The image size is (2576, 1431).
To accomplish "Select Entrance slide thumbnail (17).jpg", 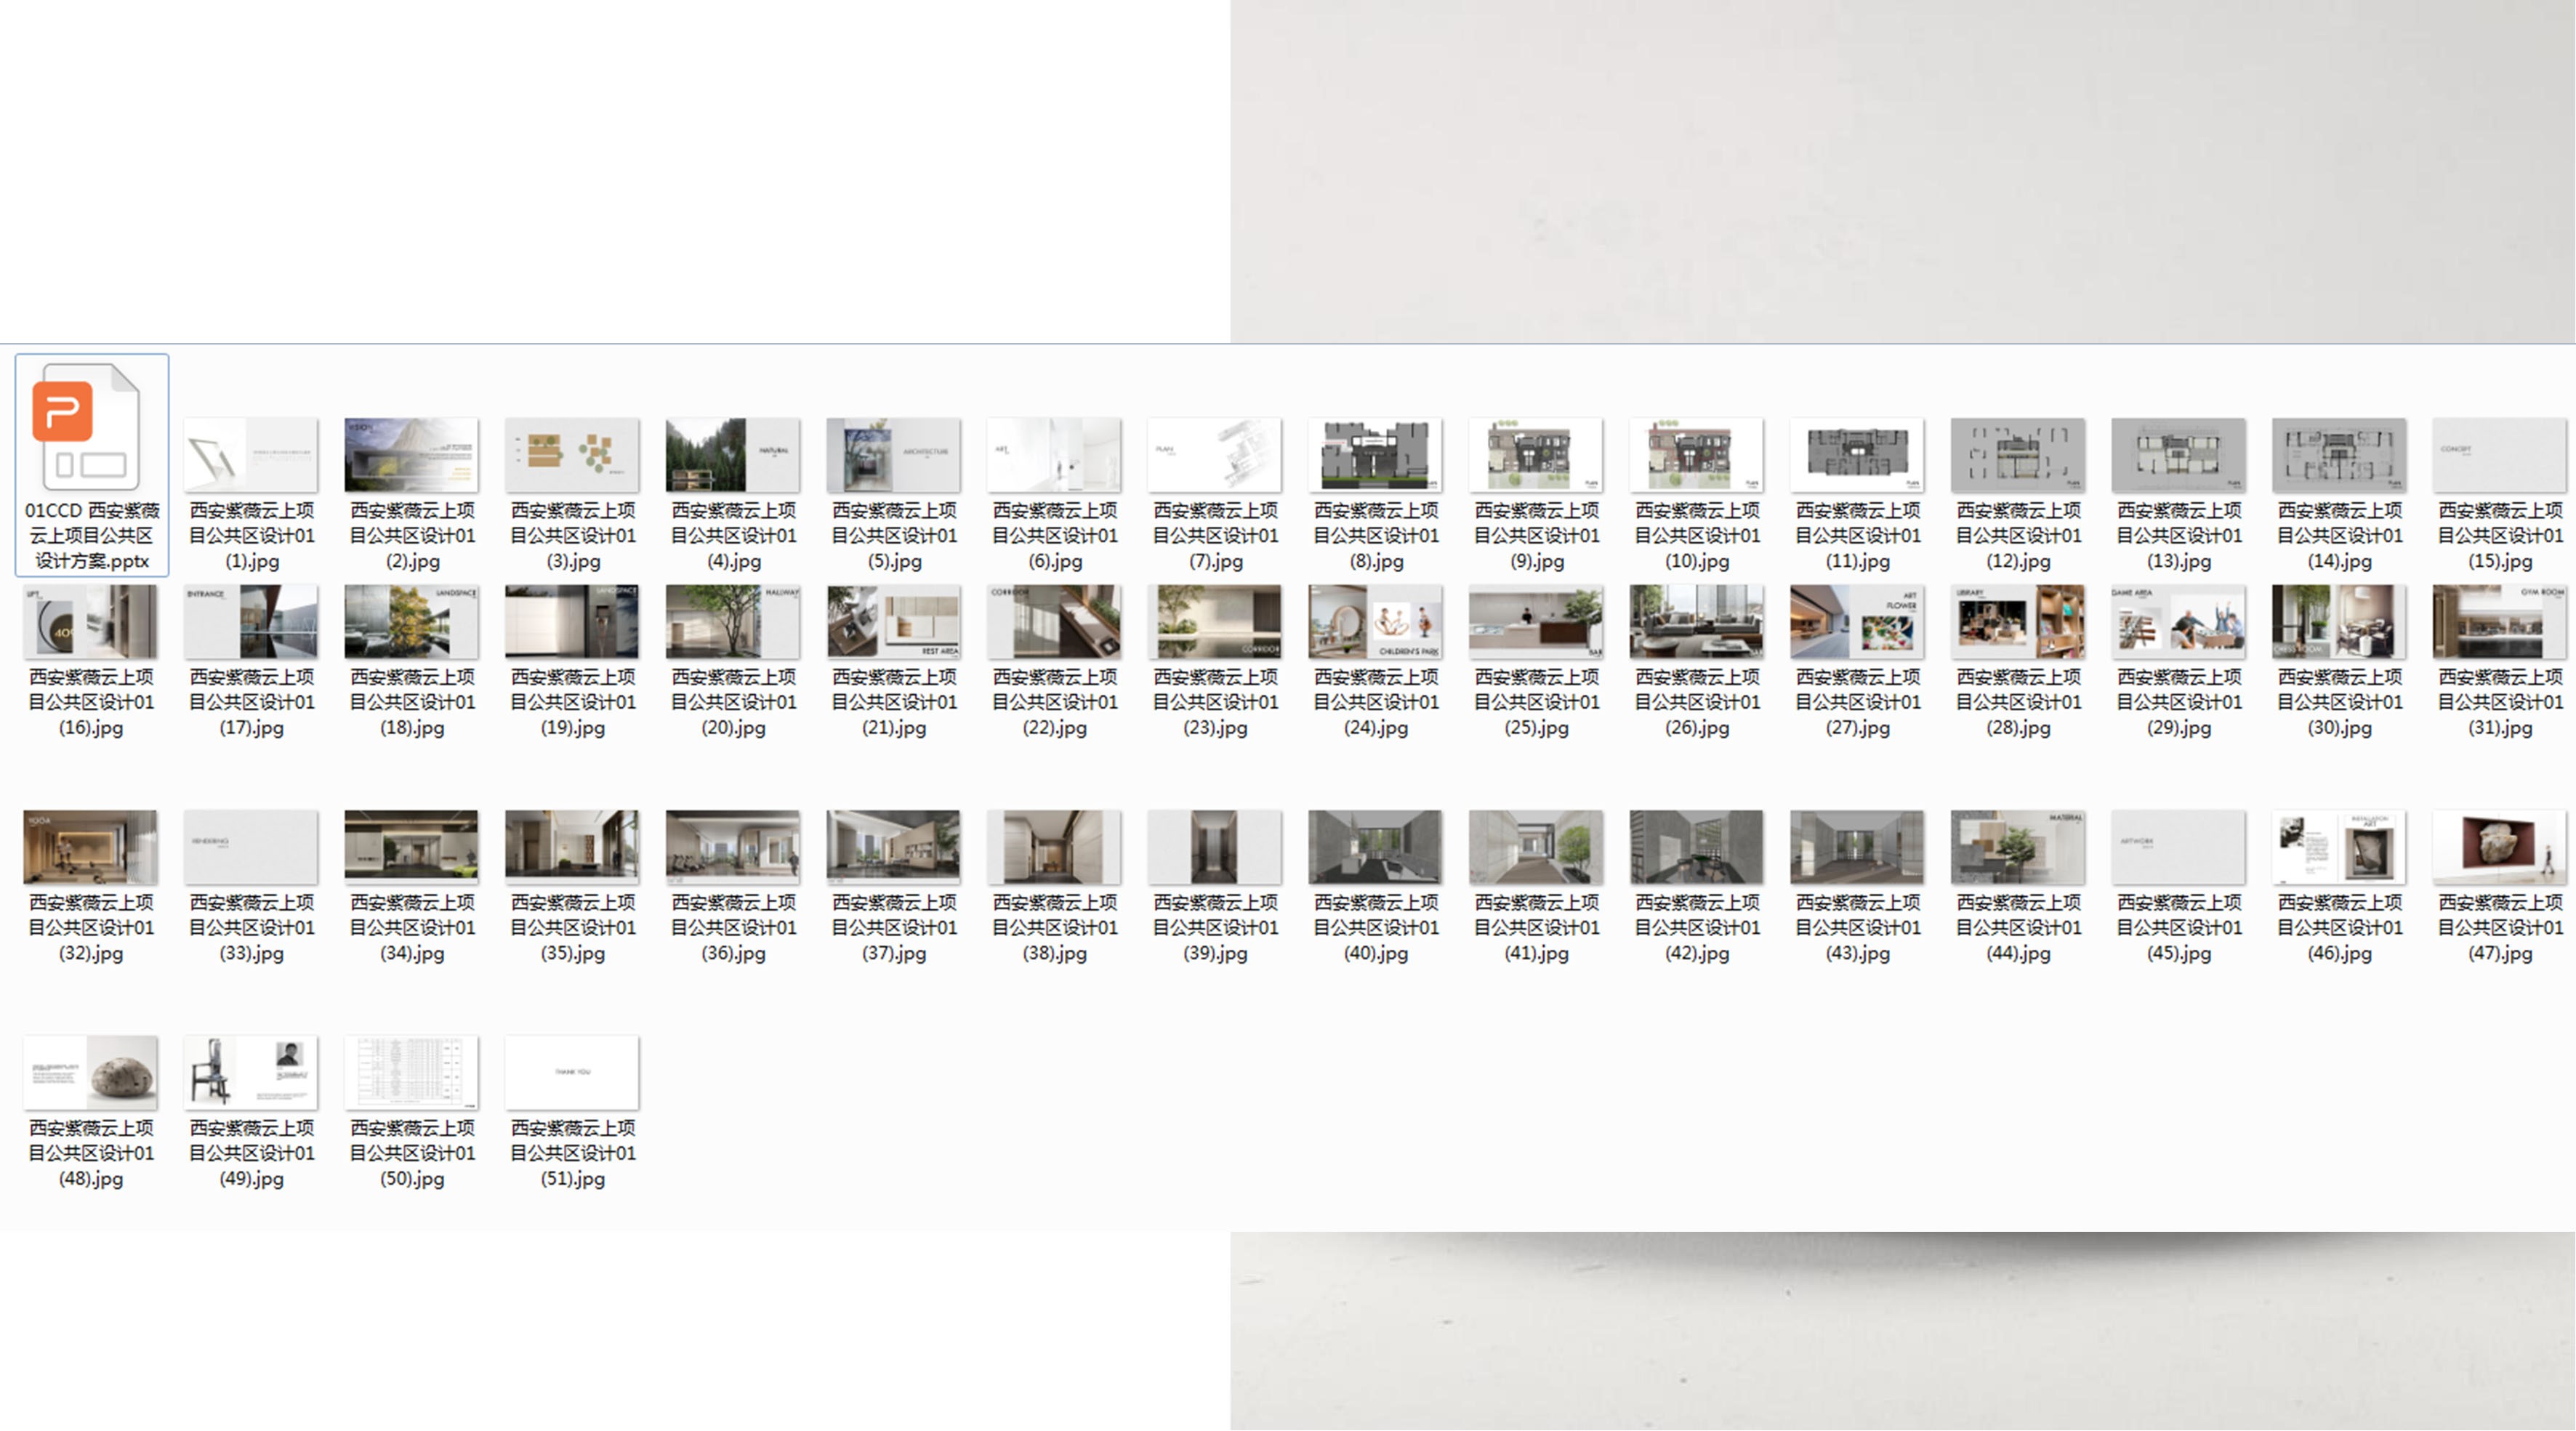I will click(251, 622).
